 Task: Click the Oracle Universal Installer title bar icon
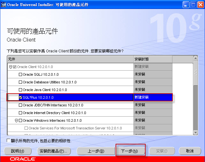[x=4, y=4]
